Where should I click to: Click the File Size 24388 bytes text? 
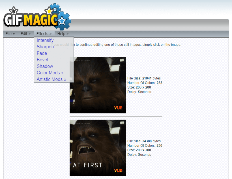pos(144,141)
